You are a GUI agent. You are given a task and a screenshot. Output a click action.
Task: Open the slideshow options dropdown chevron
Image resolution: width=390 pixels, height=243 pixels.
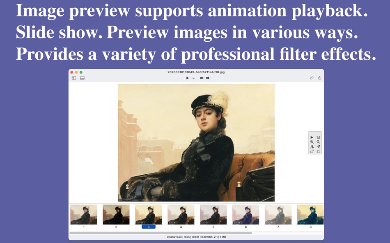[x=193, y=79]
